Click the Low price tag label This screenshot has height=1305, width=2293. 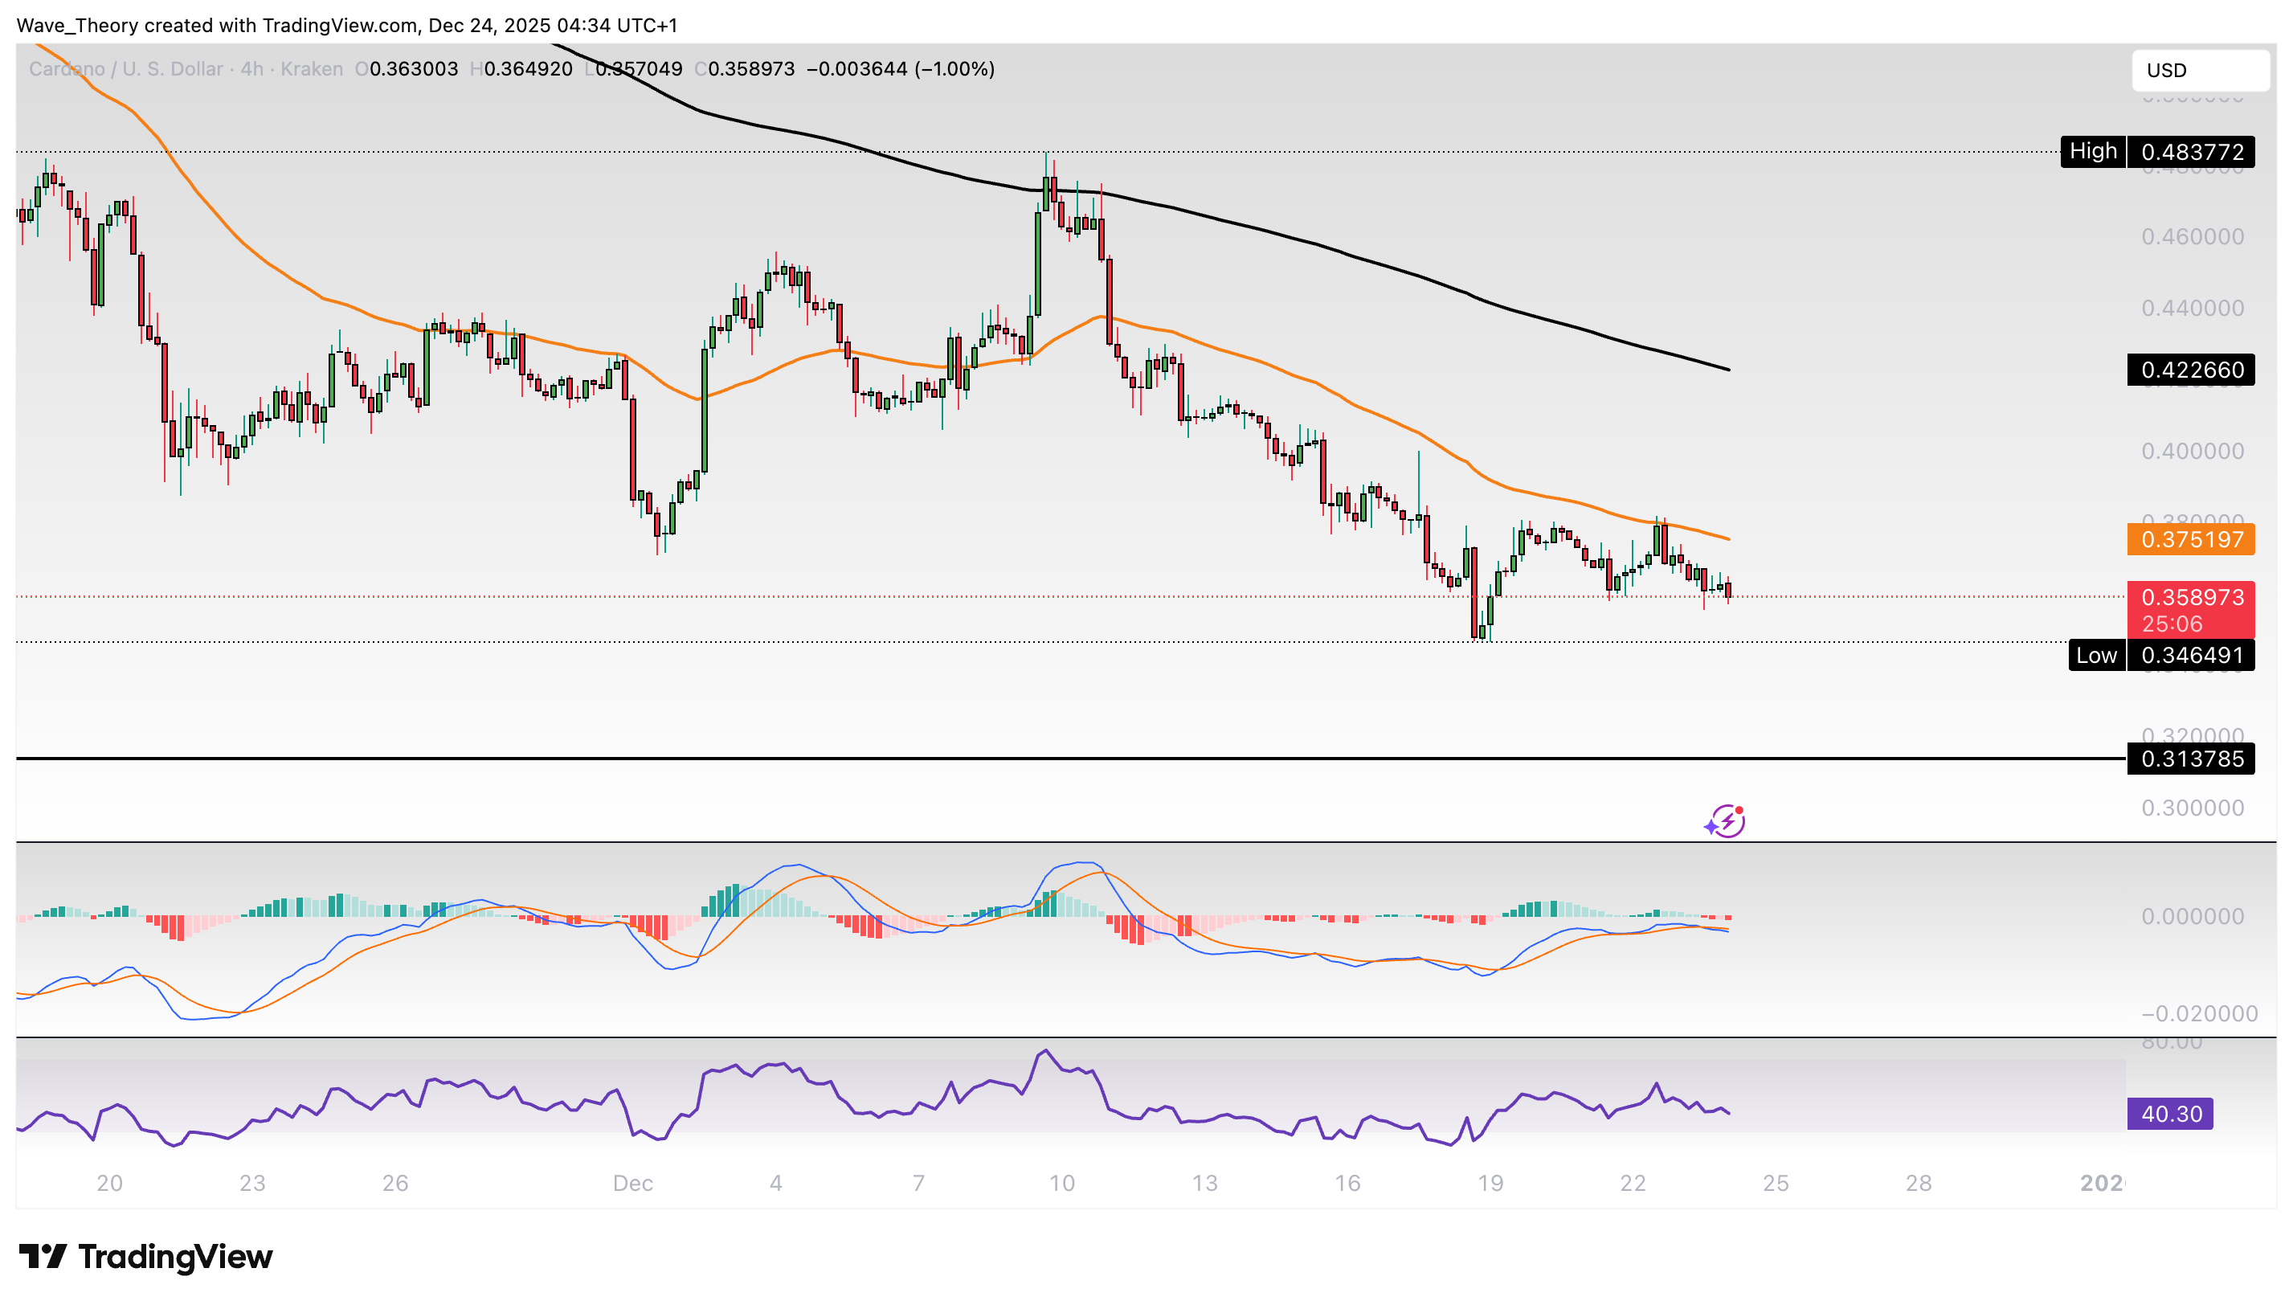tap(2096, 655)
